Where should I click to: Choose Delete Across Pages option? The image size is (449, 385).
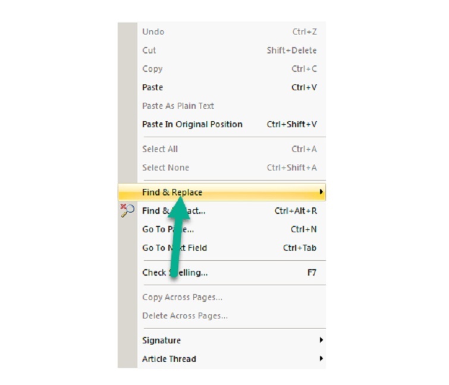[x=185, y=315]
